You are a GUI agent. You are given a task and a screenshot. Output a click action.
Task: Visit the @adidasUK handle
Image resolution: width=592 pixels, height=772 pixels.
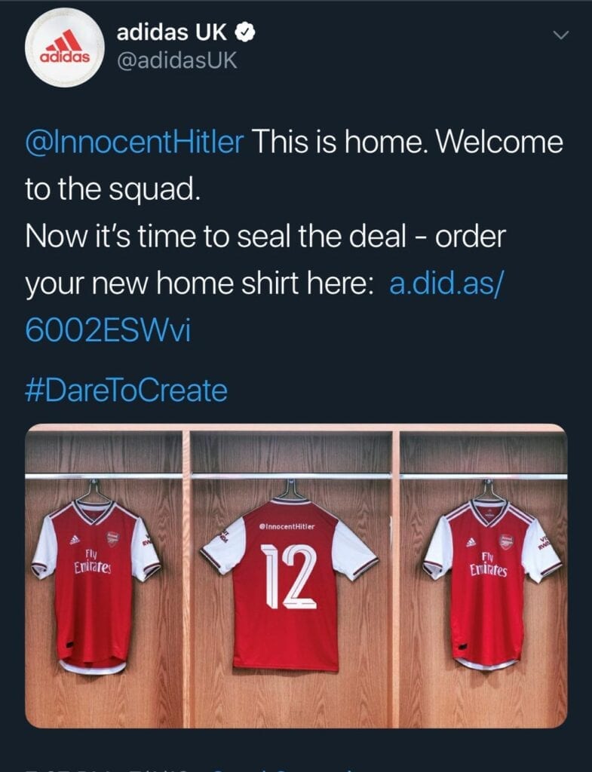[176, 60]
